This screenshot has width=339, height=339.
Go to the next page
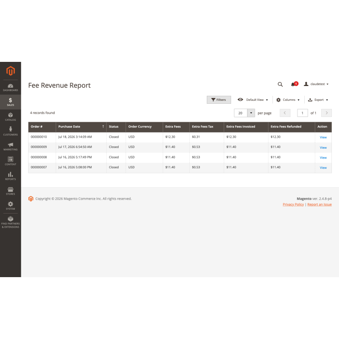coord(326,113)
